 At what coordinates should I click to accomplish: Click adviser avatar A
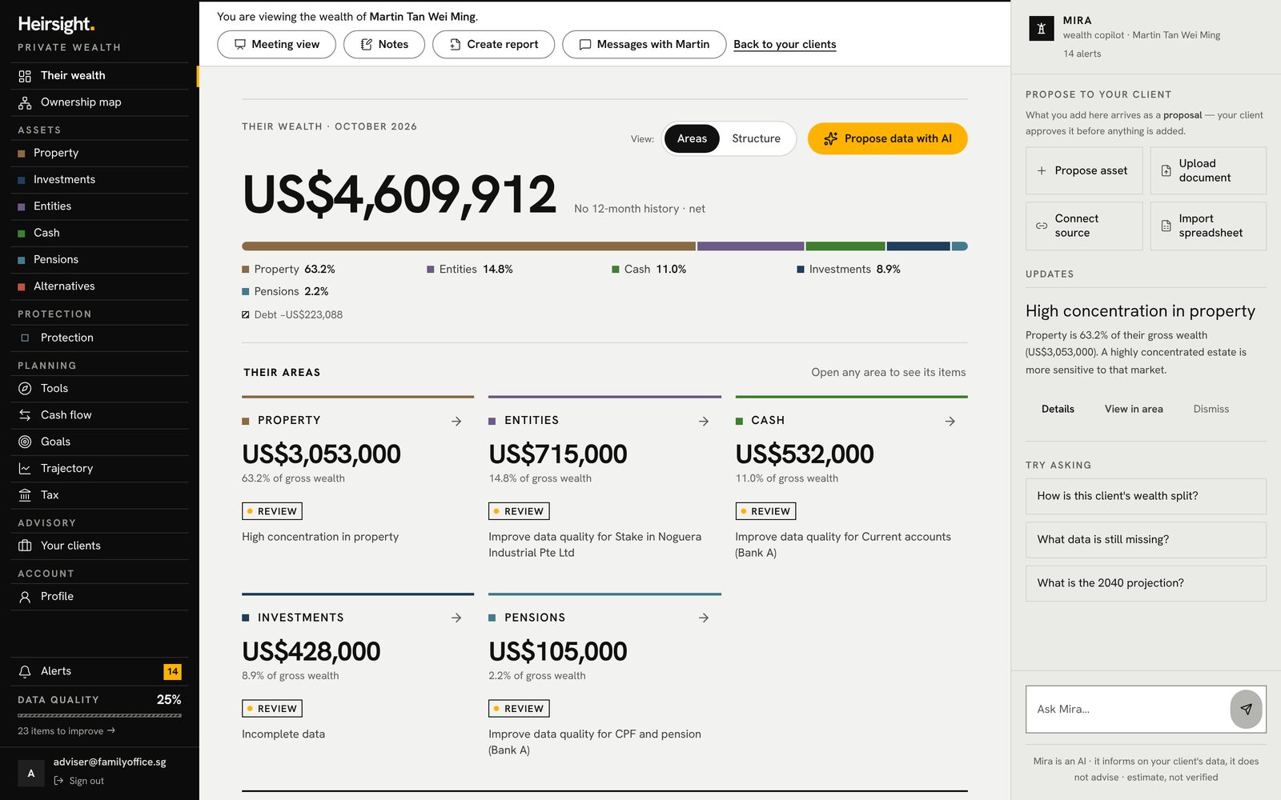pos(31,774)
